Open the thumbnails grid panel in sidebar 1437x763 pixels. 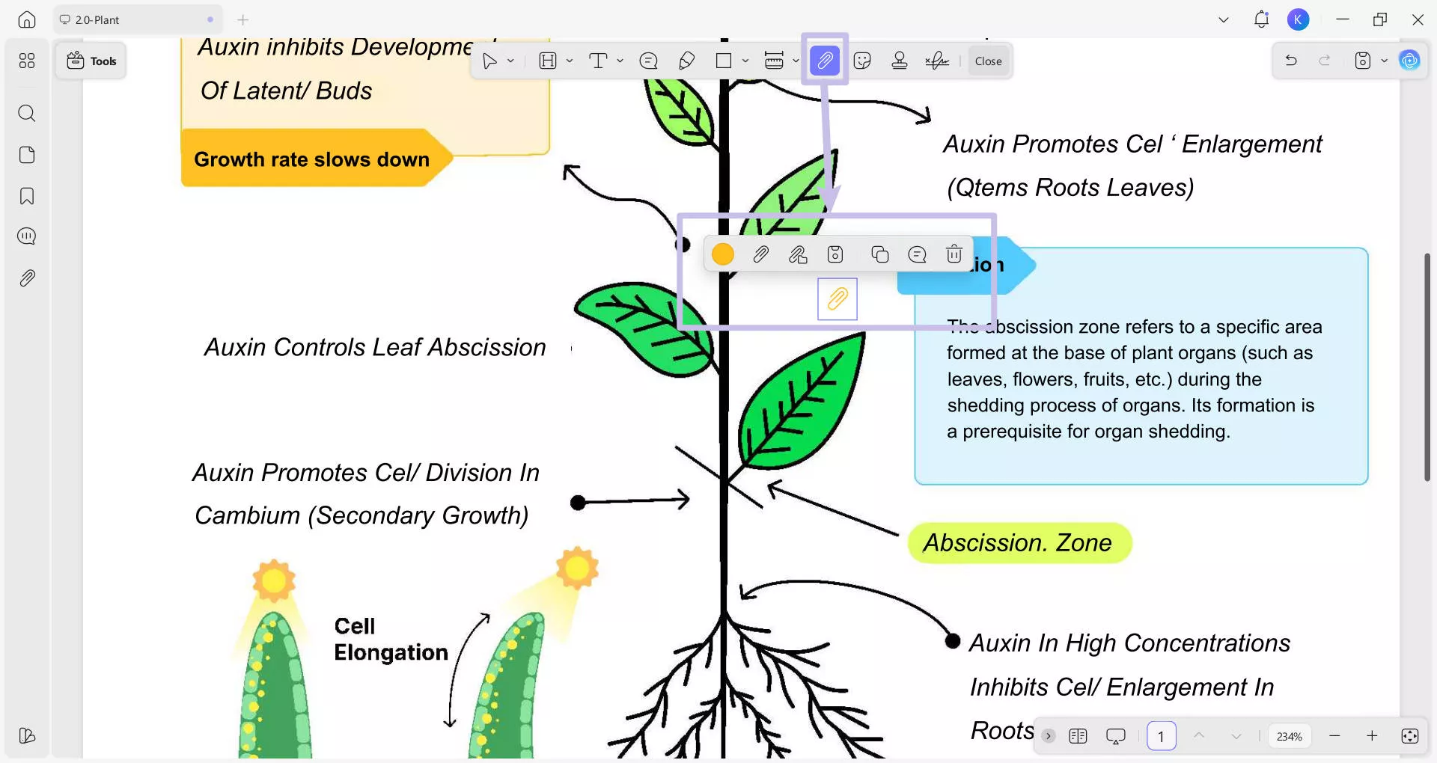(x=27, y=61)
